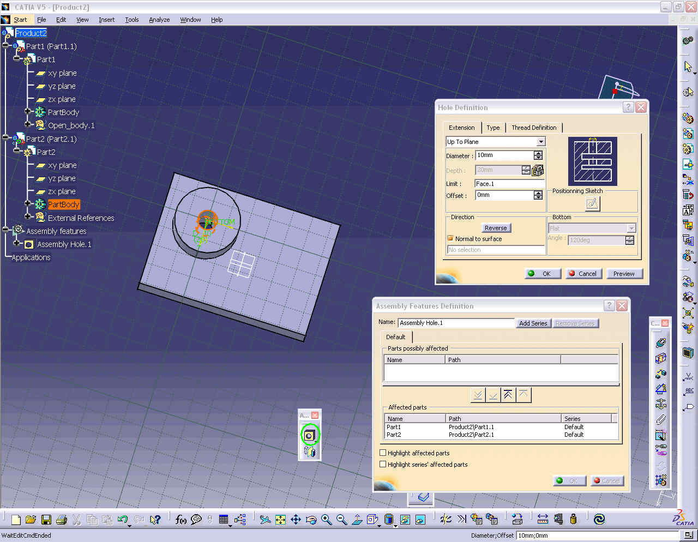This screenshot has width=698, height=542.
Task: Open the Formula f(x) tool
Action: pos(181,520)
